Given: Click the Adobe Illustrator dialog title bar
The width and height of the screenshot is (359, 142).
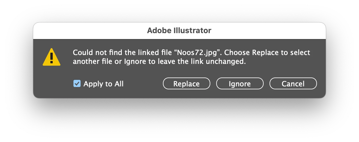Looking at the screenshot, I should [x=179, y=30].
